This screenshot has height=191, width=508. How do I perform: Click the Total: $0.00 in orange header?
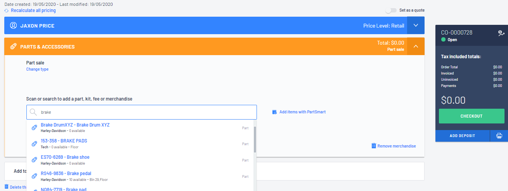[390, 43]
